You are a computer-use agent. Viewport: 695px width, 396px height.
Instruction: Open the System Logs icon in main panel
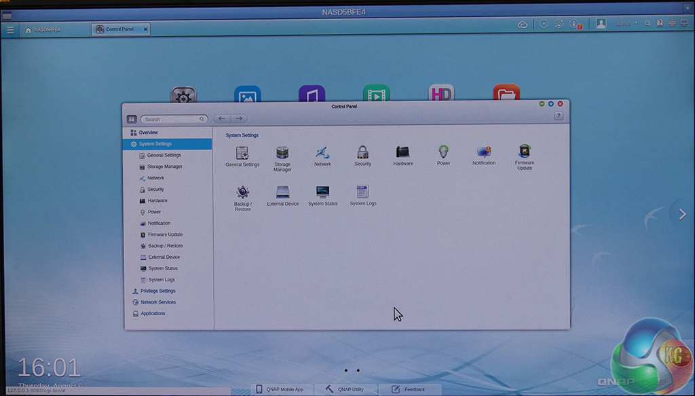coord(363,192)
